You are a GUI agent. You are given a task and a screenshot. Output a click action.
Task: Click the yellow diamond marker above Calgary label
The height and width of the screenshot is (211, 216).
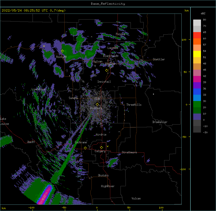101,148
